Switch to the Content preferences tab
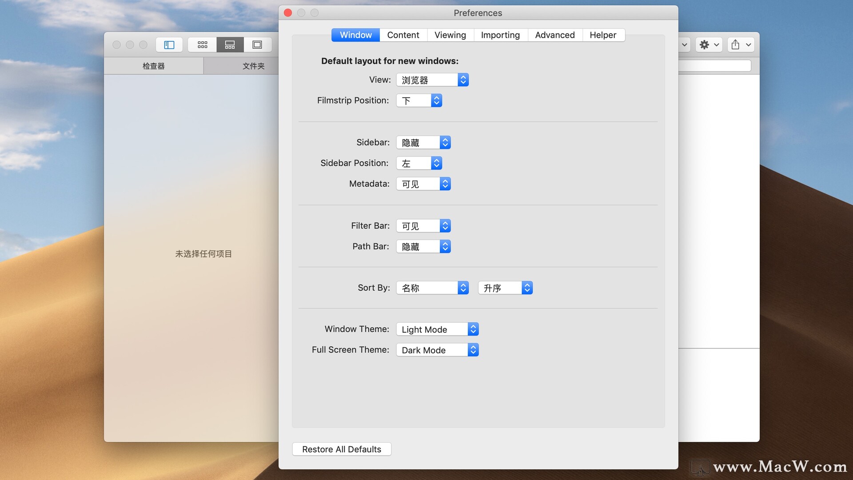Screen dimensions: 853x480 [403, 35]
